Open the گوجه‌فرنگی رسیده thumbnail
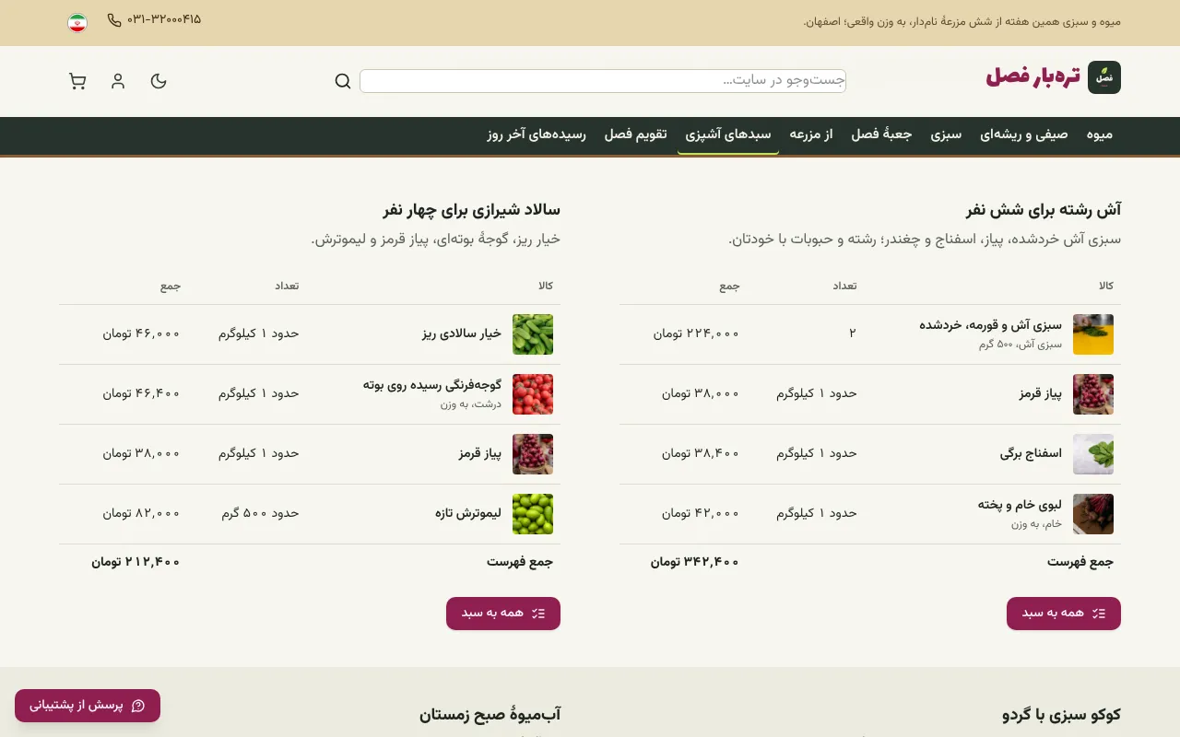Viewport: 1180px width, 737px height. tap(533, 394)
